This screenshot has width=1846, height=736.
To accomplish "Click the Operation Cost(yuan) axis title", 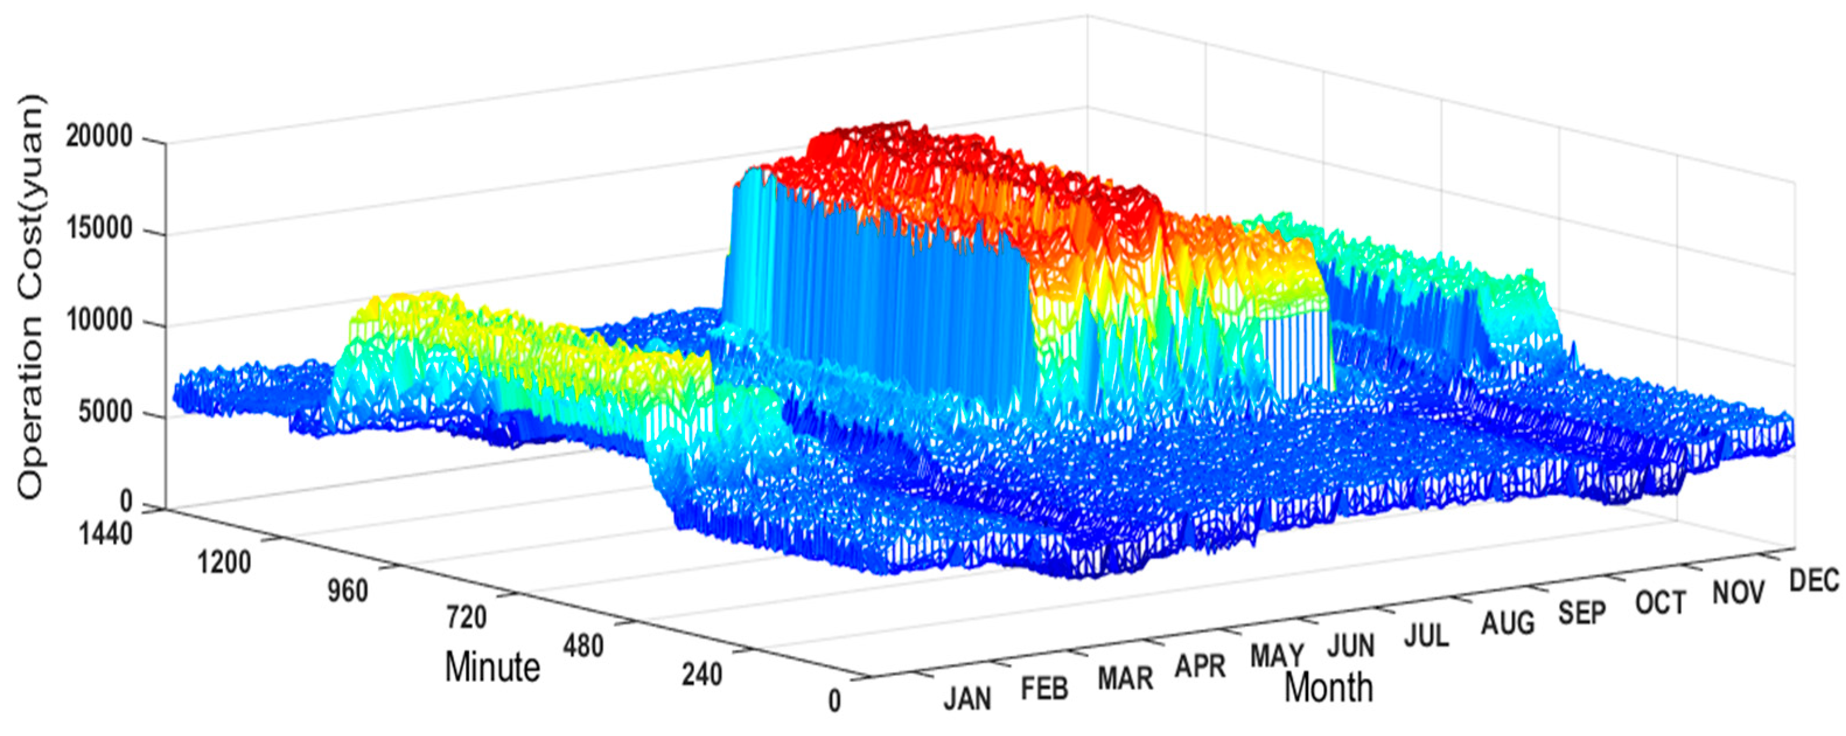I will (x=30, y=297).
